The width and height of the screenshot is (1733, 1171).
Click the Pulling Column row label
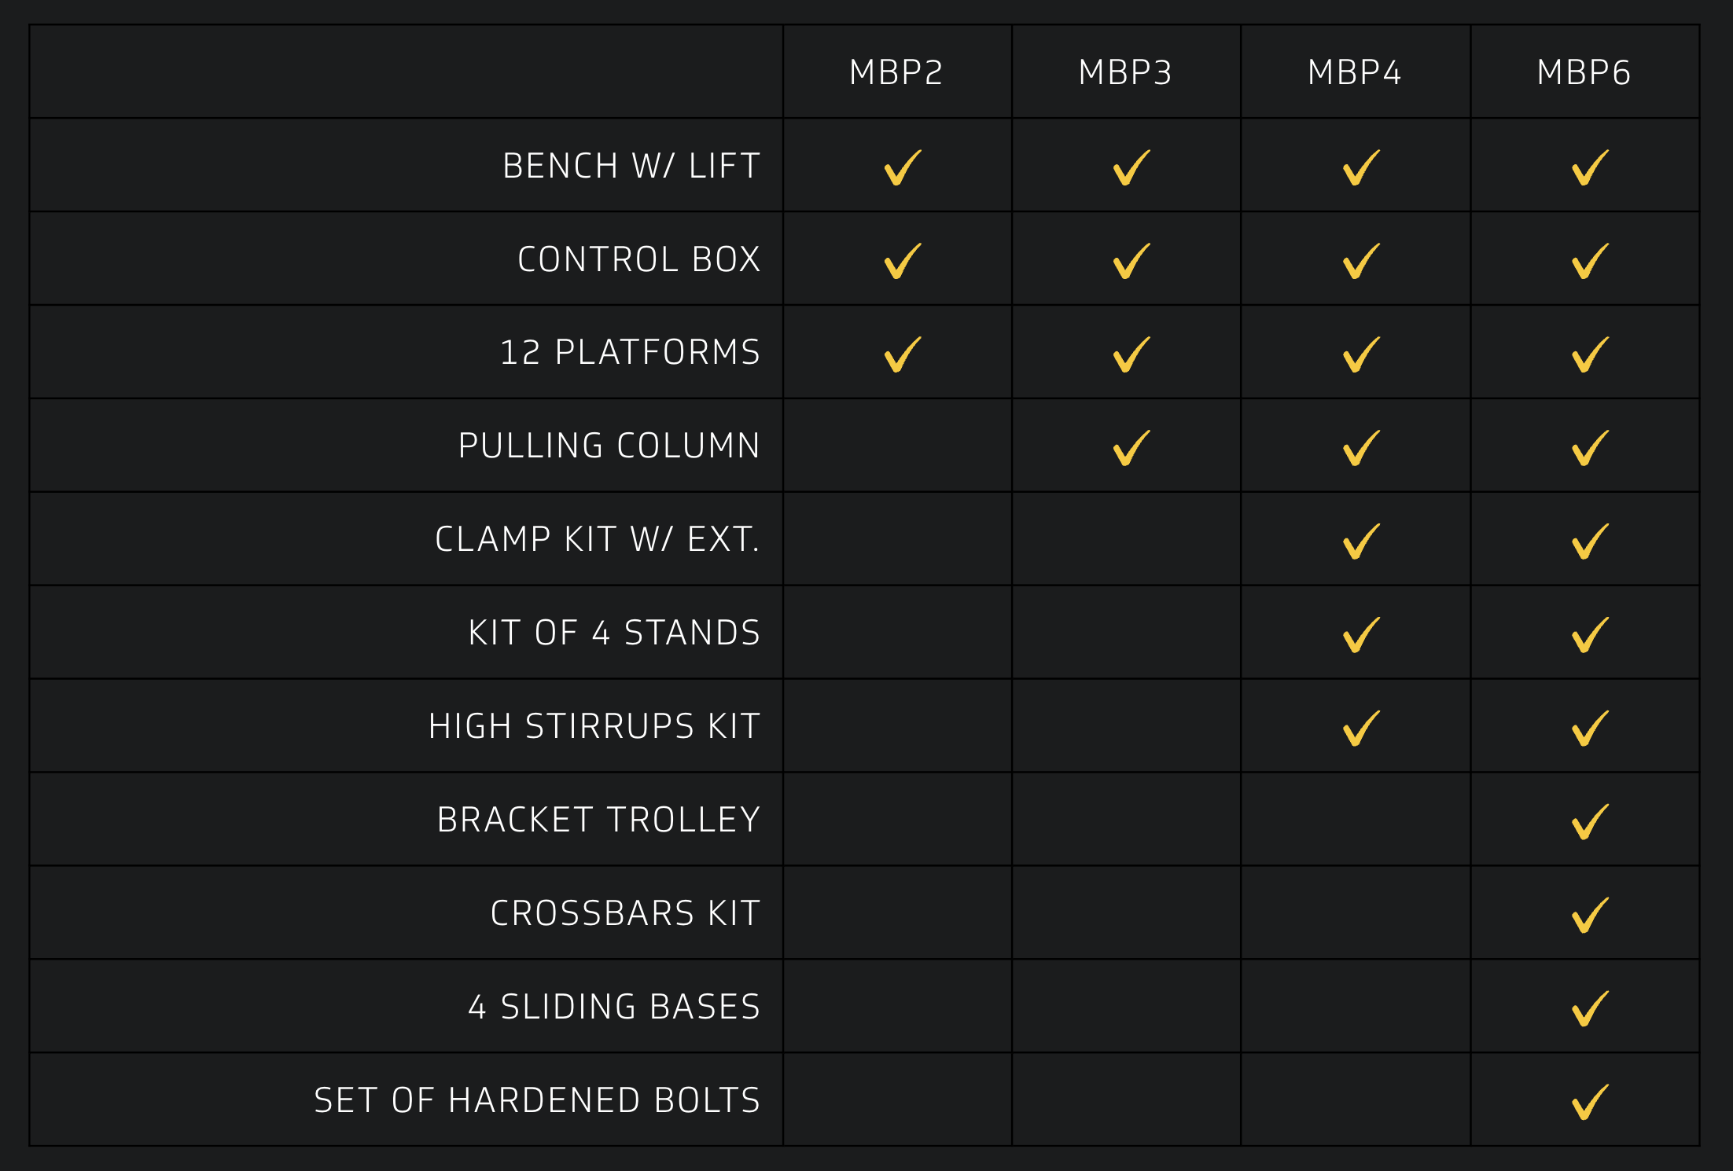coord(609,446)
